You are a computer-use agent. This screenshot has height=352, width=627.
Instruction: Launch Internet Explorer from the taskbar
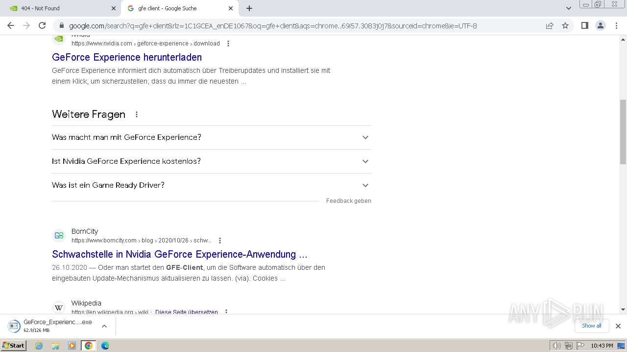pos(39,346)
